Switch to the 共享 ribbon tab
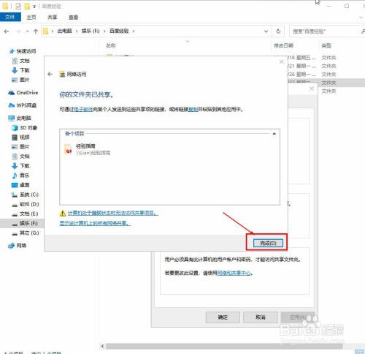This screenshot has height=354, width=365. [x=53, y=18]
